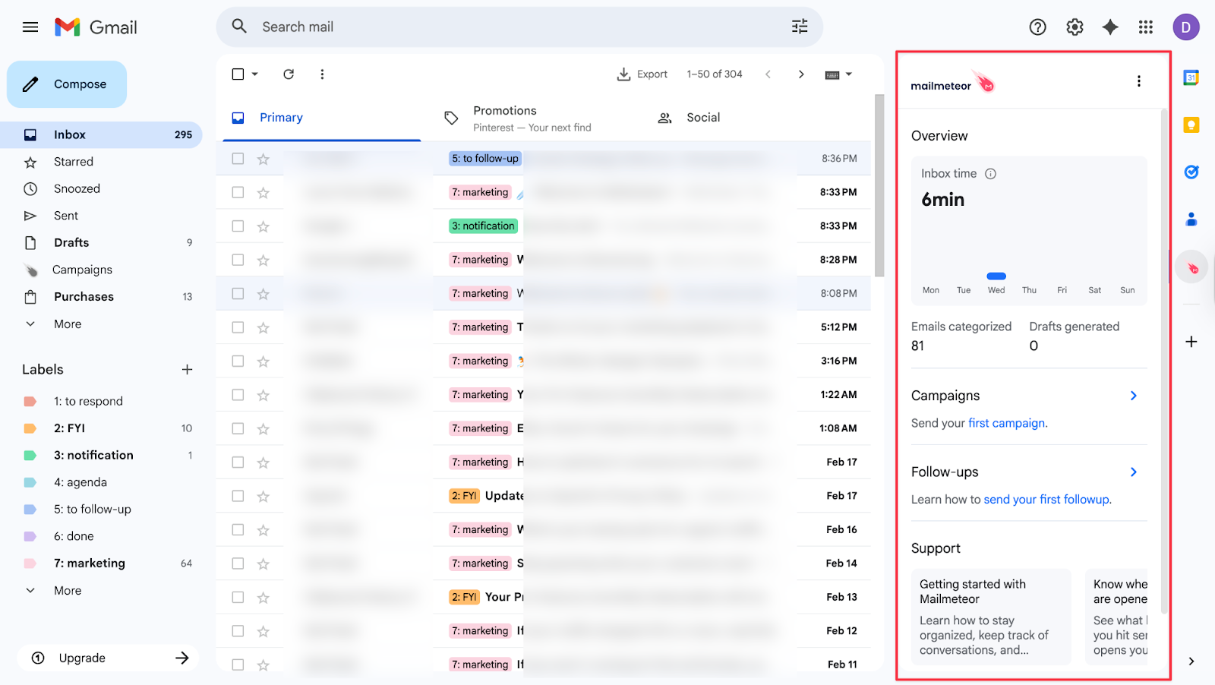
Task: Open the Gemini sparkle assistant
Action: pos(1109,27)
